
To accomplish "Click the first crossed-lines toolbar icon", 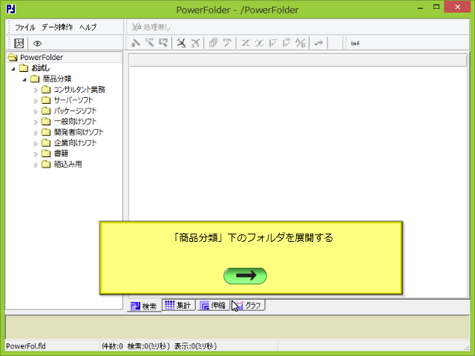I will coord(246,43).
